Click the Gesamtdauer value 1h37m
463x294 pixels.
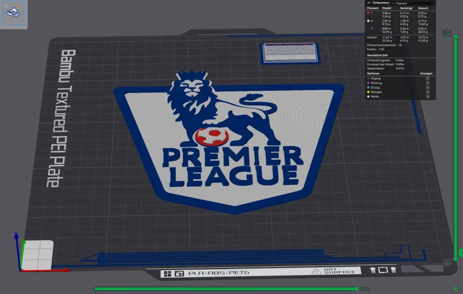point(400,68)
